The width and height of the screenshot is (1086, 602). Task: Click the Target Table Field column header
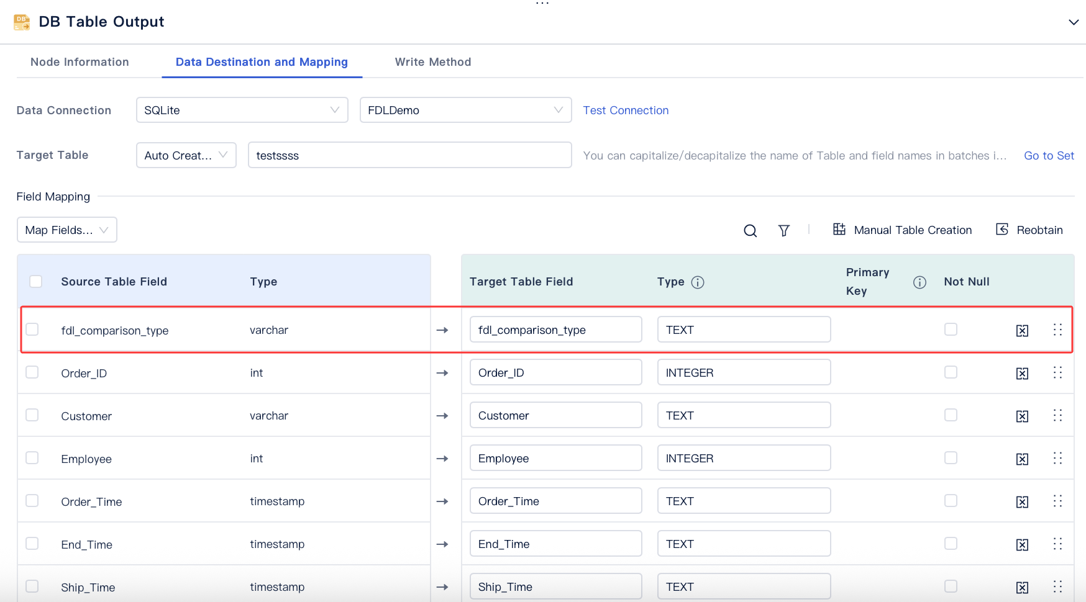tap(521, 282)
